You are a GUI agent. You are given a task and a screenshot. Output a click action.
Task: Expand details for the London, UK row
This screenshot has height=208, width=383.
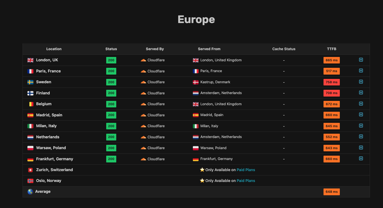pyautogui.click(x=361, y=60)
